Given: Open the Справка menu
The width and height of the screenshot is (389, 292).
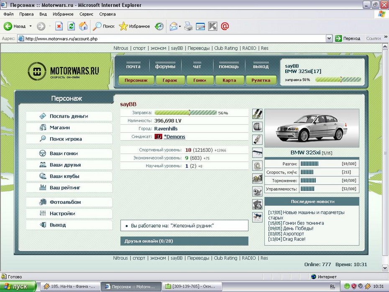Looking at the screenshot, I should [107, 14].
